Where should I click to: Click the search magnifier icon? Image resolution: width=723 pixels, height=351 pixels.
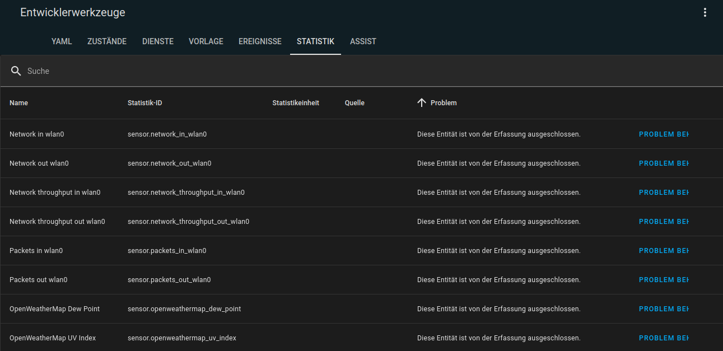click(x=16, y=71)
